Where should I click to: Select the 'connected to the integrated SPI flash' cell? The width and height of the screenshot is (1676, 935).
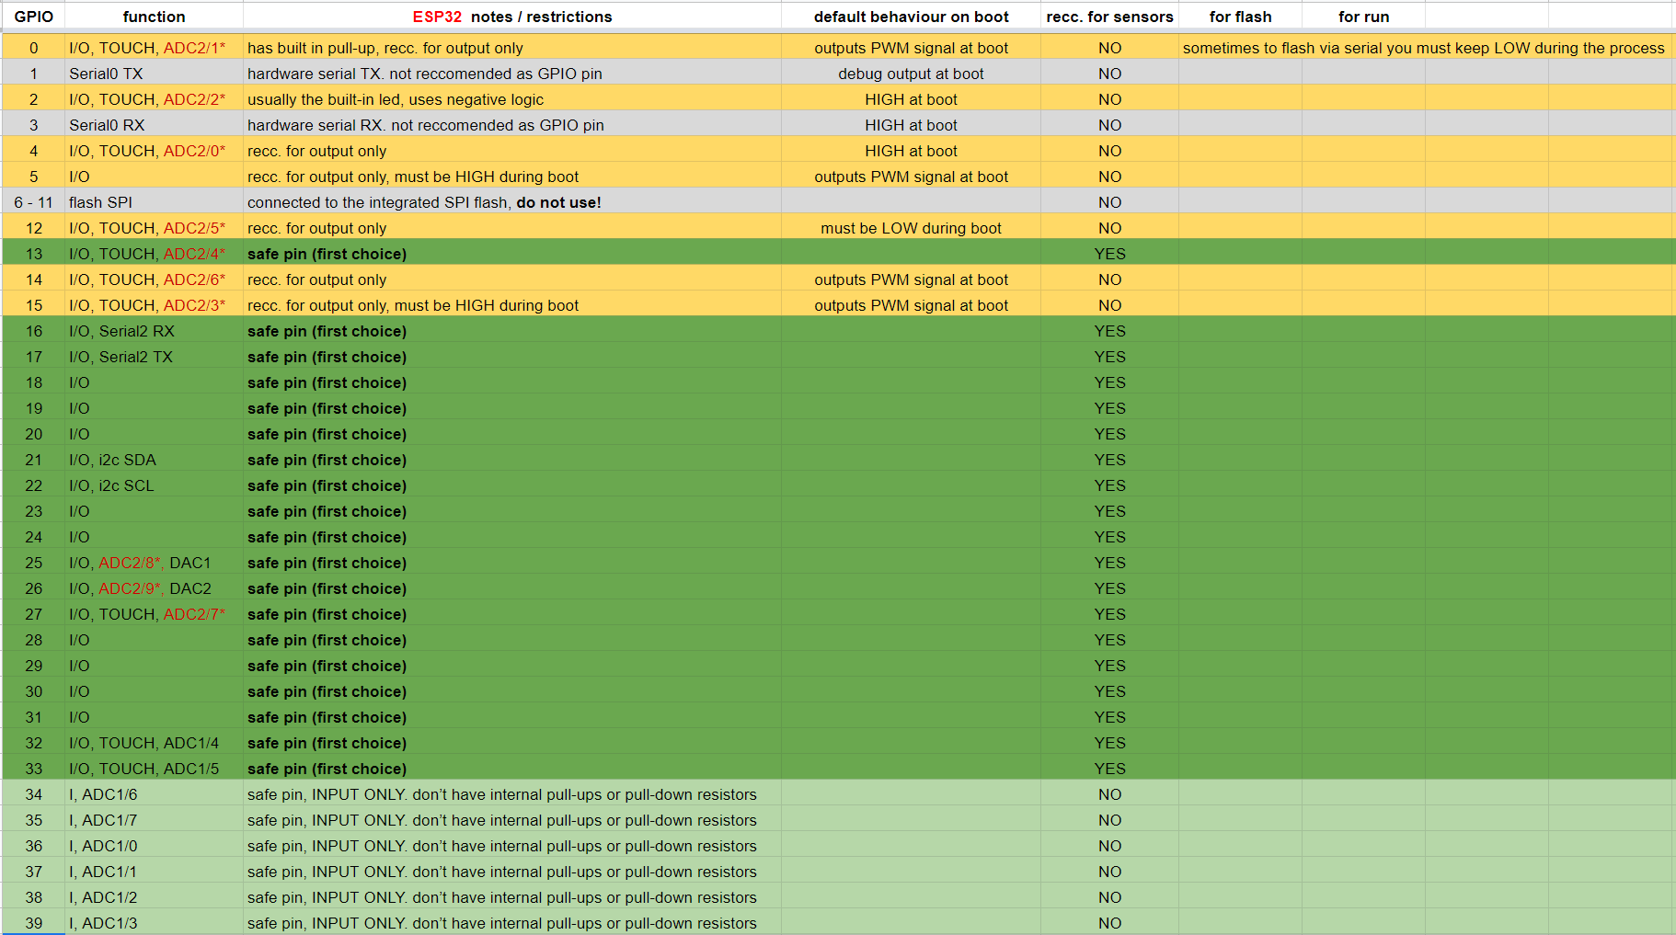click(512, 202)
